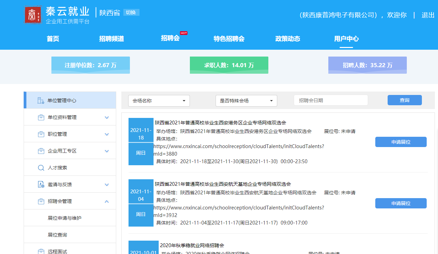Open the 用户中心 tab
This screenshot has height=254, width=438.
346,39
